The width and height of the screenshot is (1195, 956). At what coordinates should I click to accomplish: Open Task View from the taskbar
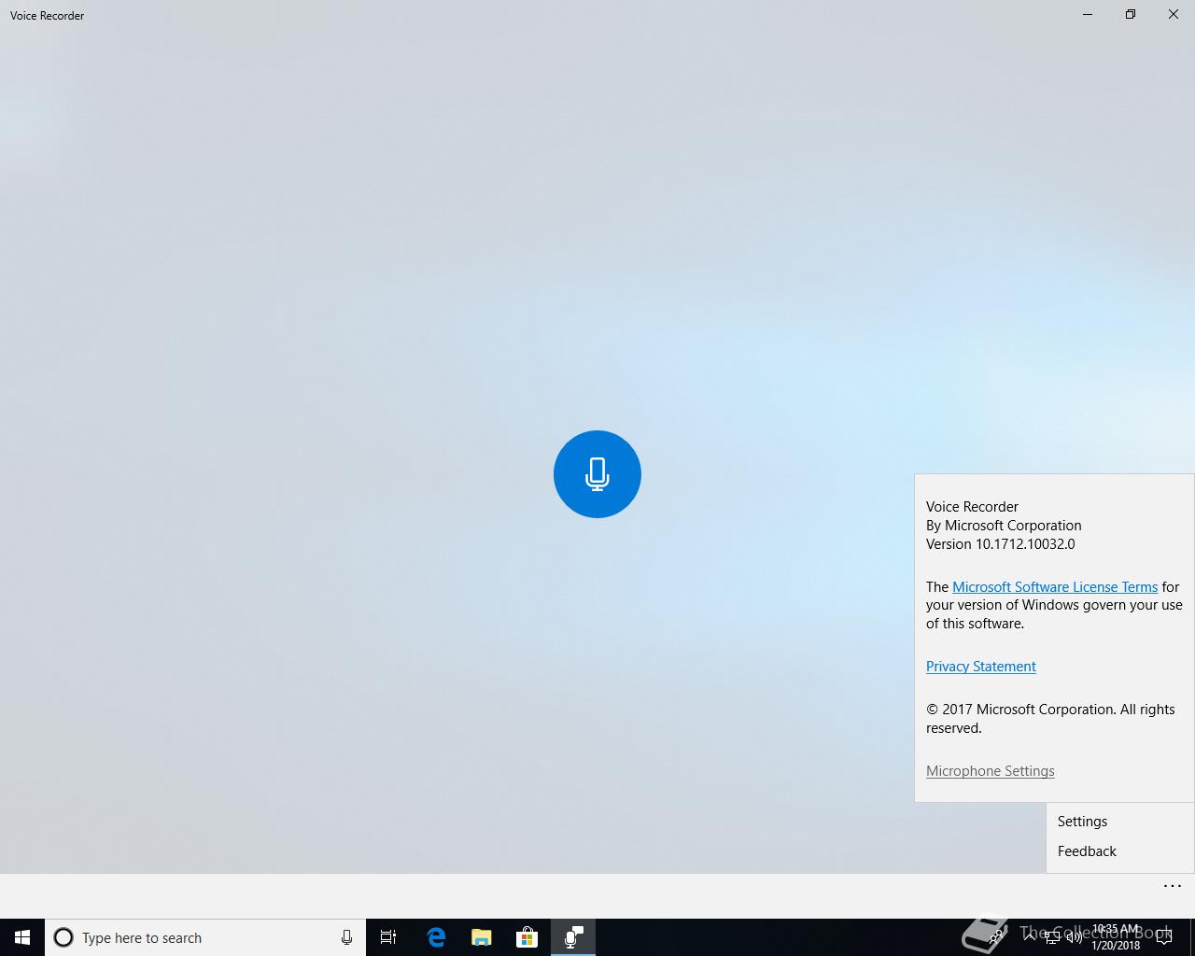point(388,937)
